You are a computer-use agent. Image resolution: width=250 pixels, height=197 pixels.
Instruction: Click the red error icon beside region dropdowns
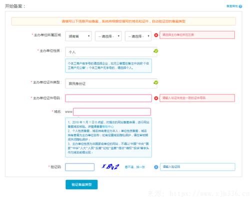coord(156,35)
